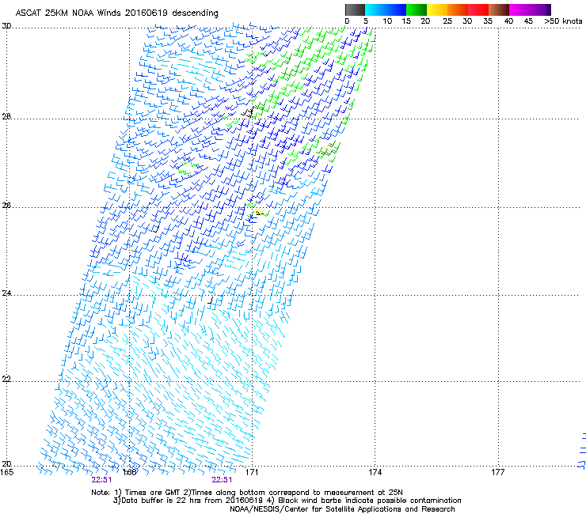
Task: Select the gray 0-5 knots legend segment
Action: pos(355,9)
